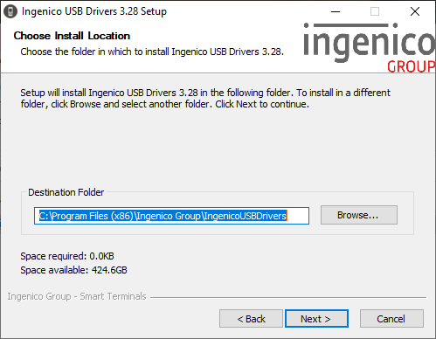Viewport: 436px width, 339px height.
Task: Click Browse to choose another folder
Action: pos(359,215)
